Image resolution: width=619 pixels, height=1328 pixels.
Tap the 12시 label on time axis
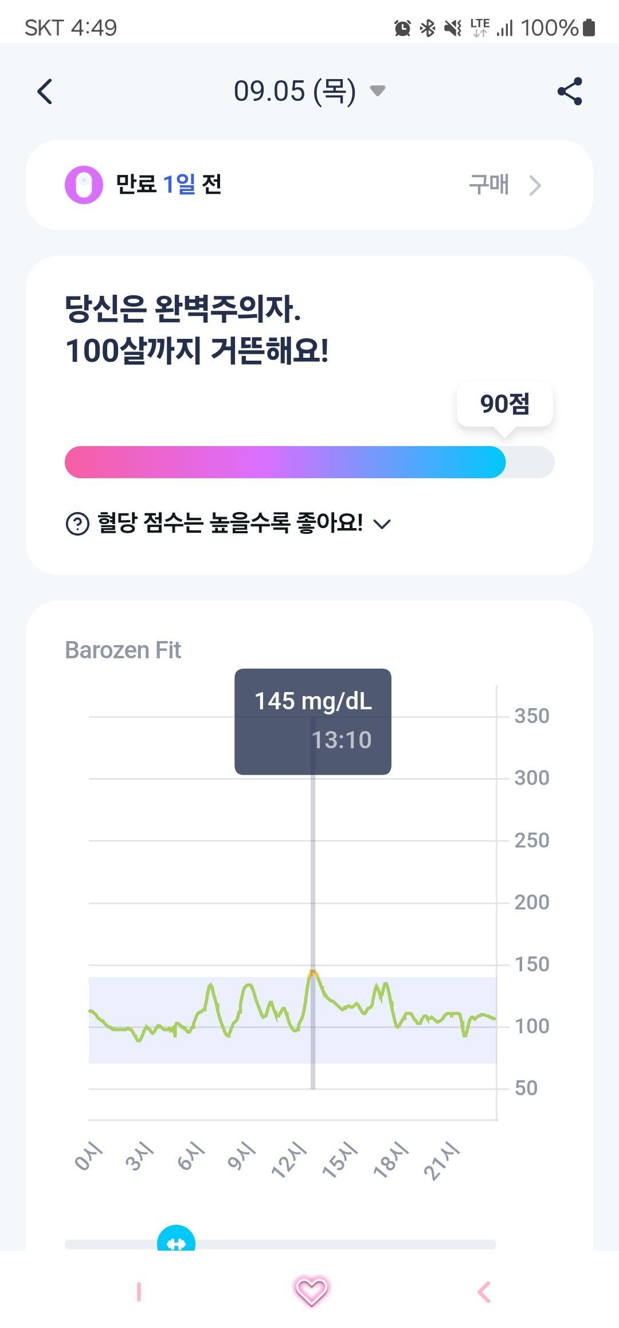(289, 1159)
